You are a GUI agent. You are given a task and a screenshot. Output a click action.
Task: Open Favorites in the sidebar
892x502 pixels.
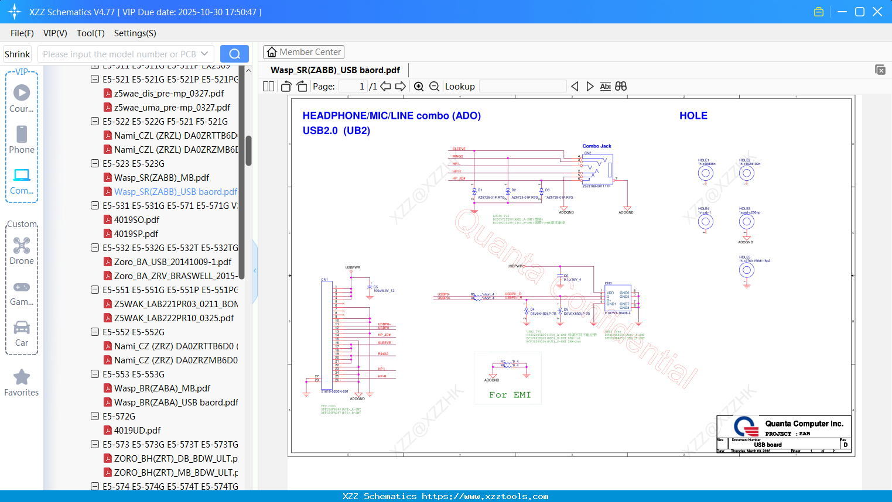(22, 383)
